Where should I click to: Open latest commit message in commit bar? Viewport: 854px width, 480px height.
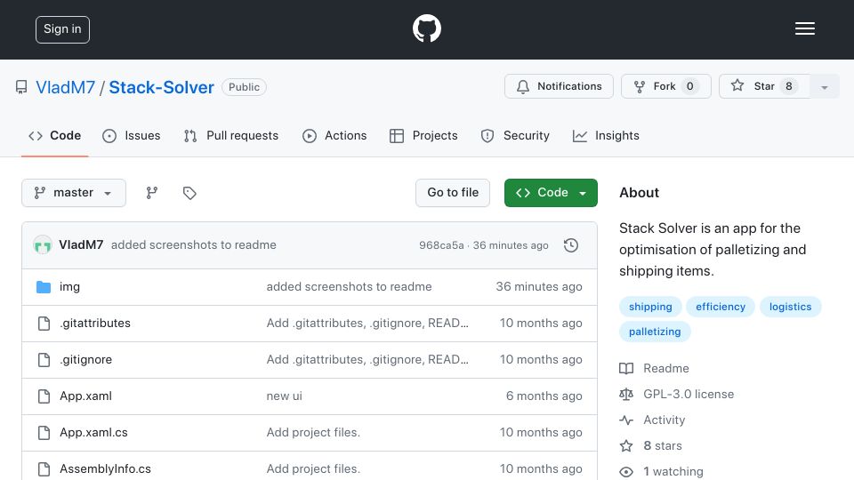click(x=193, y=245)
